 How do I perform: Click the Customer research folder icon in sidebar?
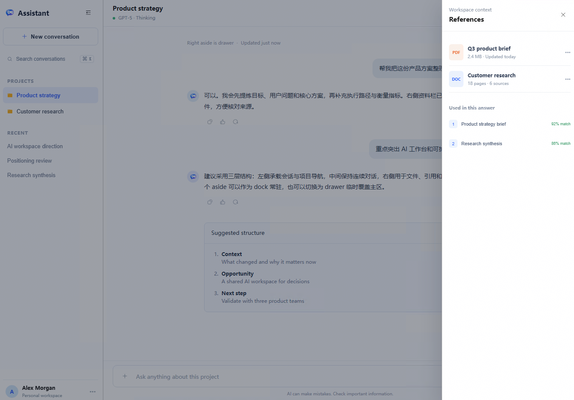10,111
